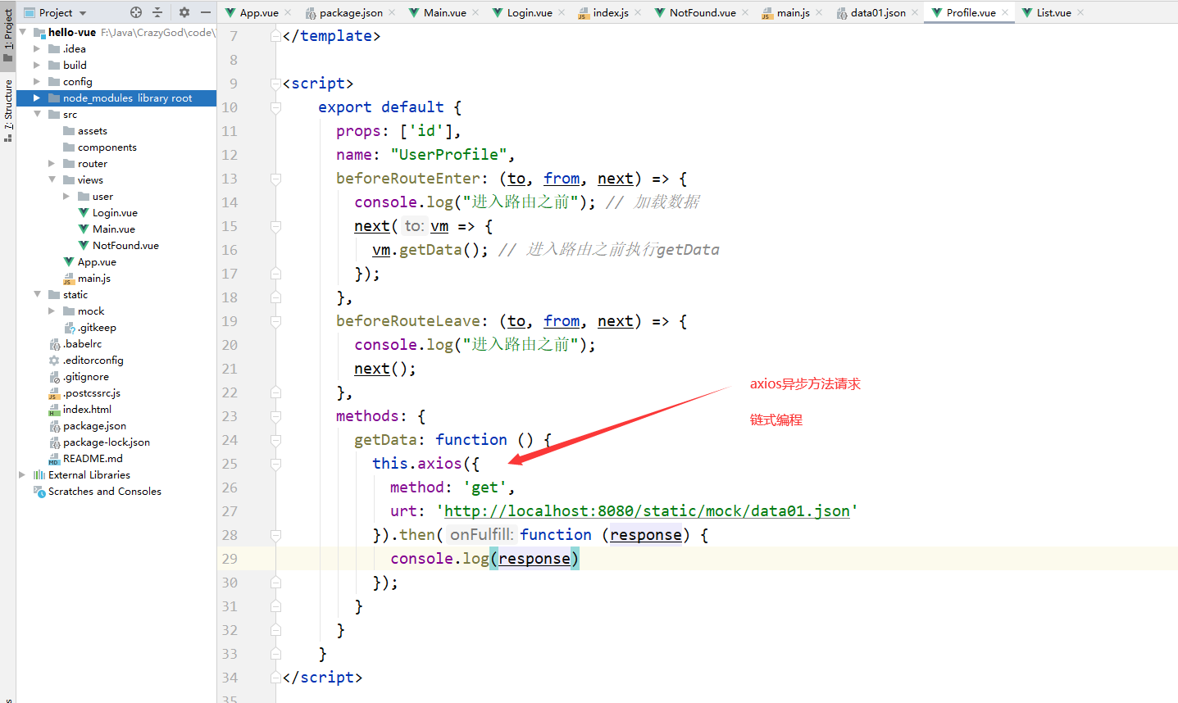Fold the getData function at line 24

pyautogui.click(x=275, y=440)
